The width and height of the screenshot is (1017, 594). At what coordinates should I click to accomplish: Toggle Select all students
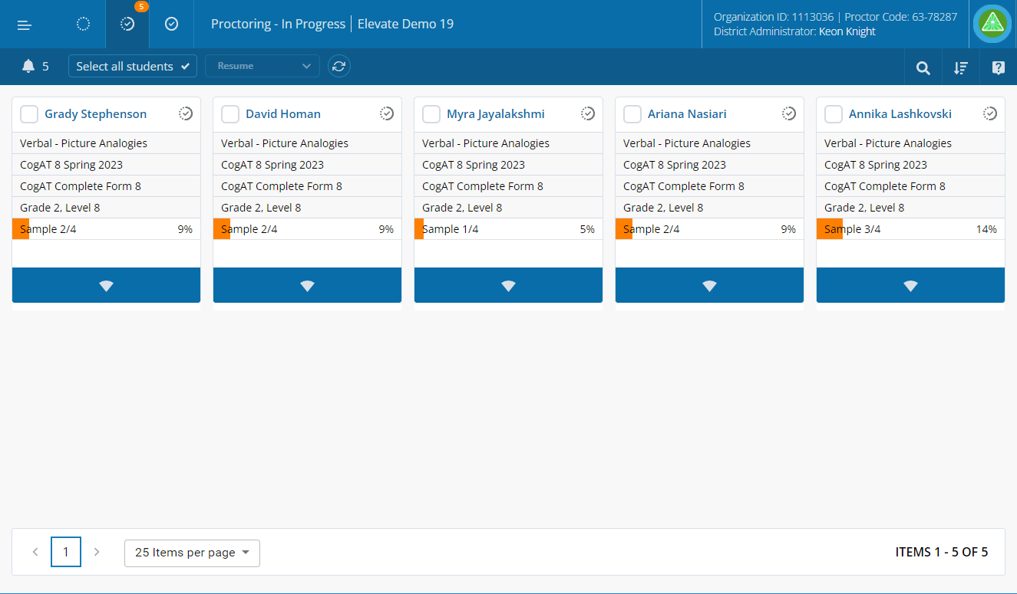point(133,66)
